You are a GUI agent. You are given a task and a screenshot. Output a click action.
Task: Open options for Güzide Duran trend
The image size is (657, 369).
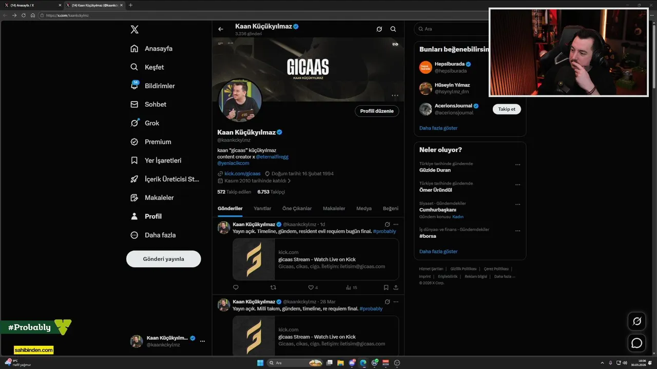(517, 165)
